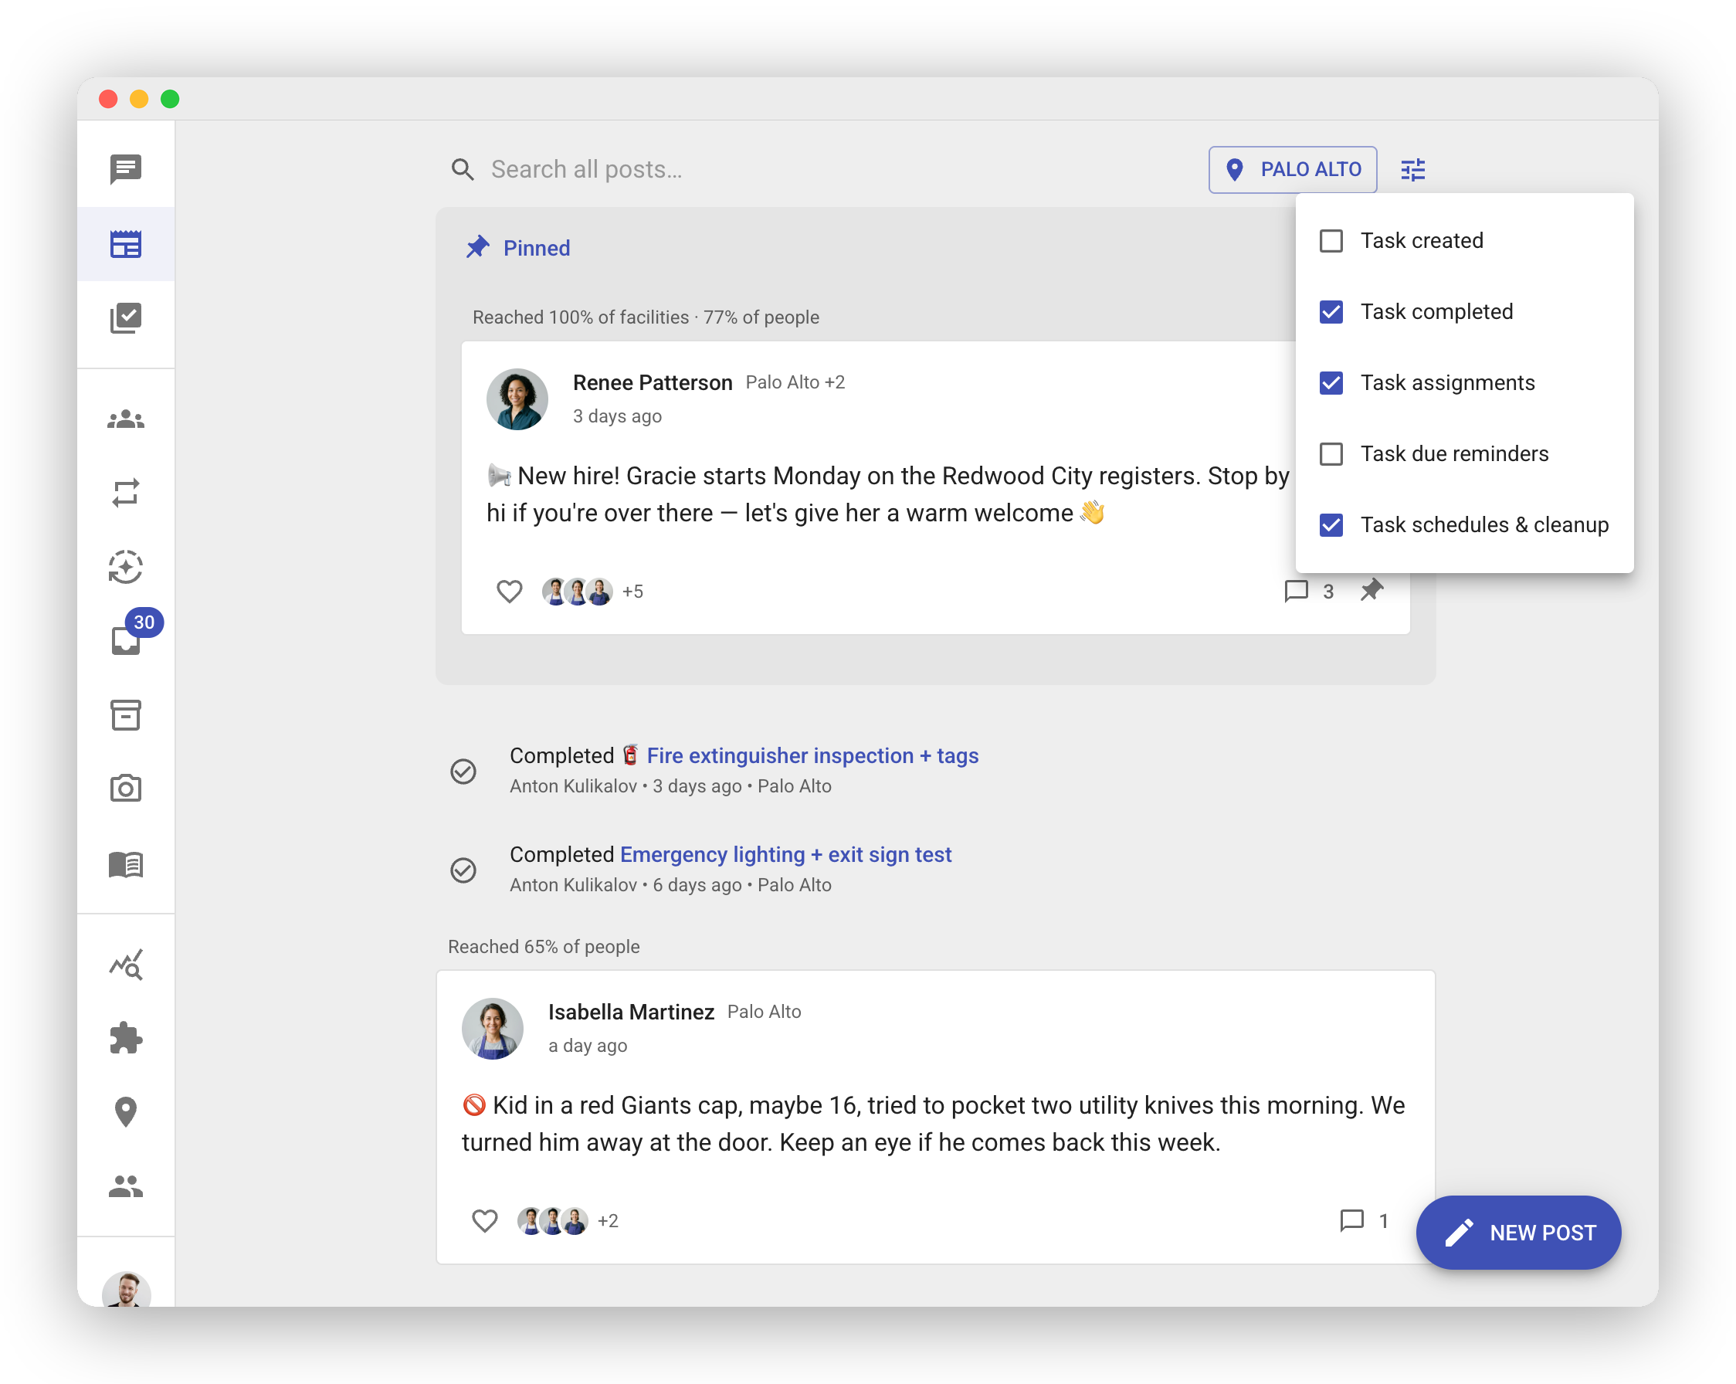The width and height of the screenshot is (1736, 1384).
Task: Open Emergency lighting + exit sign test link
Action: 785,854
